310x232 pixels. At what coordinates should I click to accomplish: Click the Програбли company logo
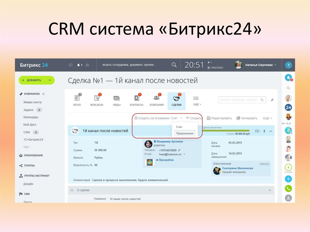pos(150,162)
